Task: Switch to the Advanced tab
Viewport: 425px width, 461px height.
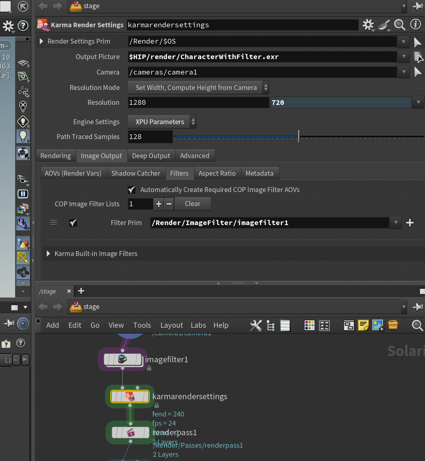Action: (195, 156)
